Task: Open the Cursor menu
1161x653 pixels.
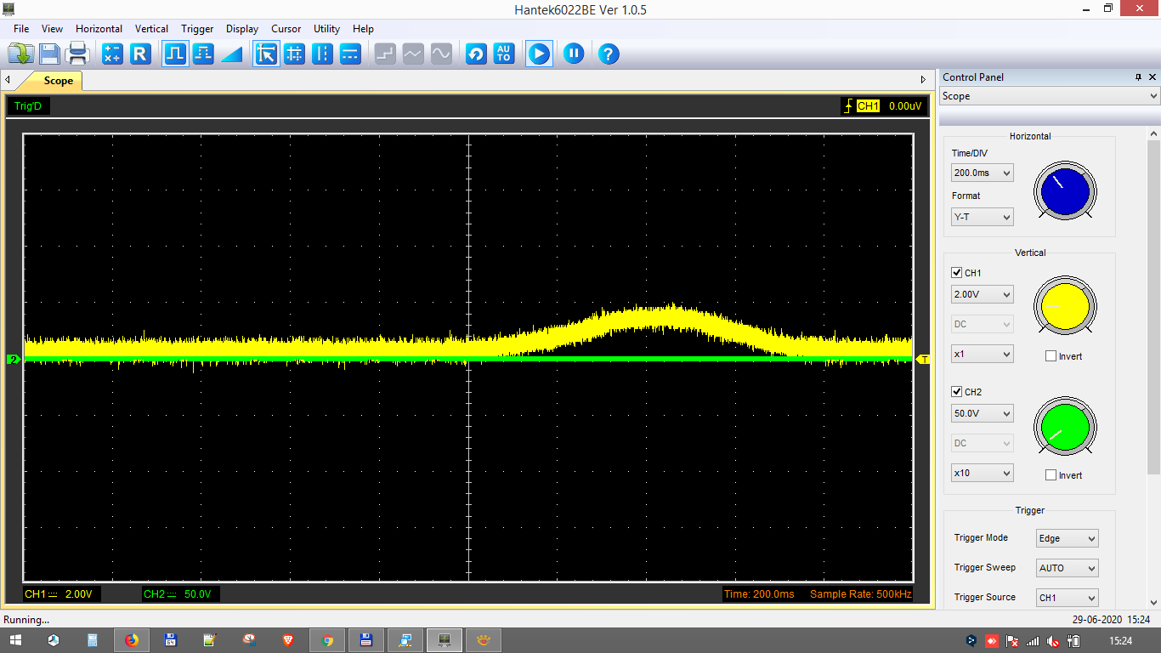Action: [286, 29]
